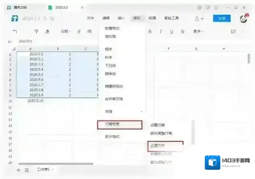This screenshot has height=179, width=255.
Task: Click the clear format eraser icon
Action: [x=47, y=32]
